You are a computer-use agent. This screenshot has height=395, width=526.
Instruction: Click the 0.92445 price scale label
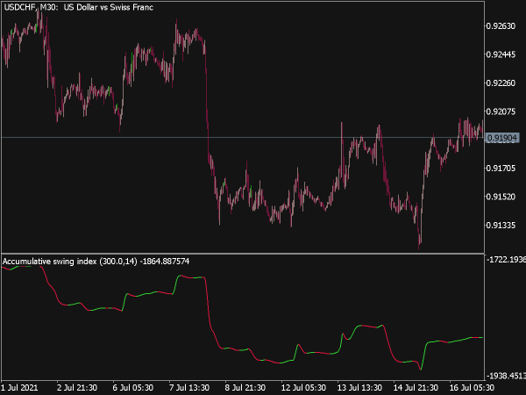pos(501,54)
